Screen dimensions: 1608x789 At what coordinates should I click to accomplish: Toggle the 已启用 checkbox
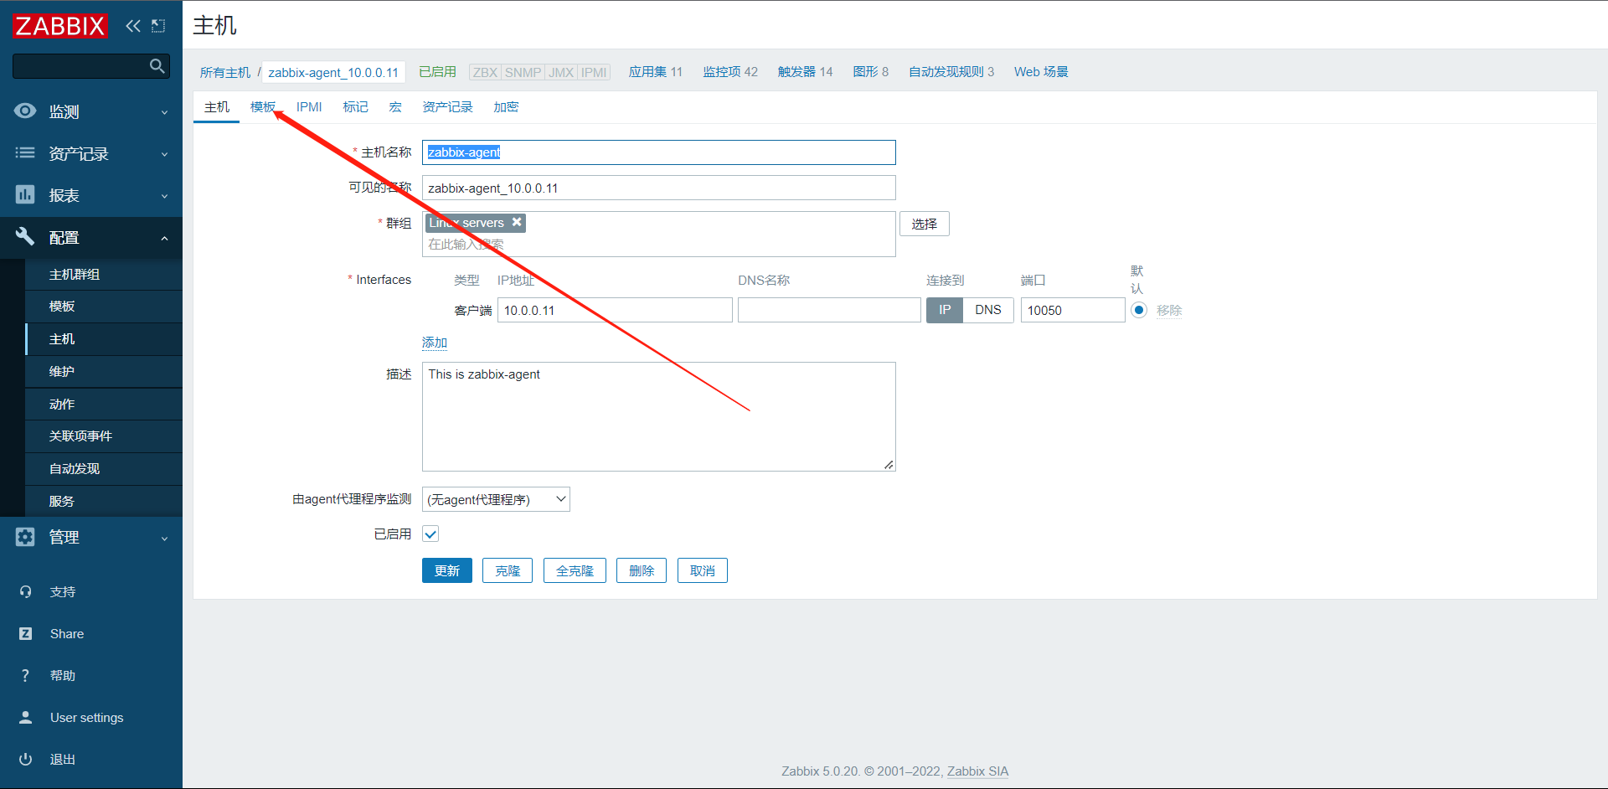(430, 534)
